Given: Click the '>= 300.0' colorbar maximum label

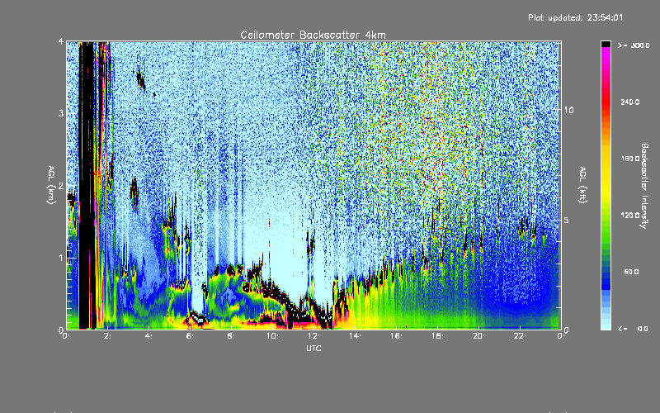Looking at the screenshot, I should click(634, 45).
